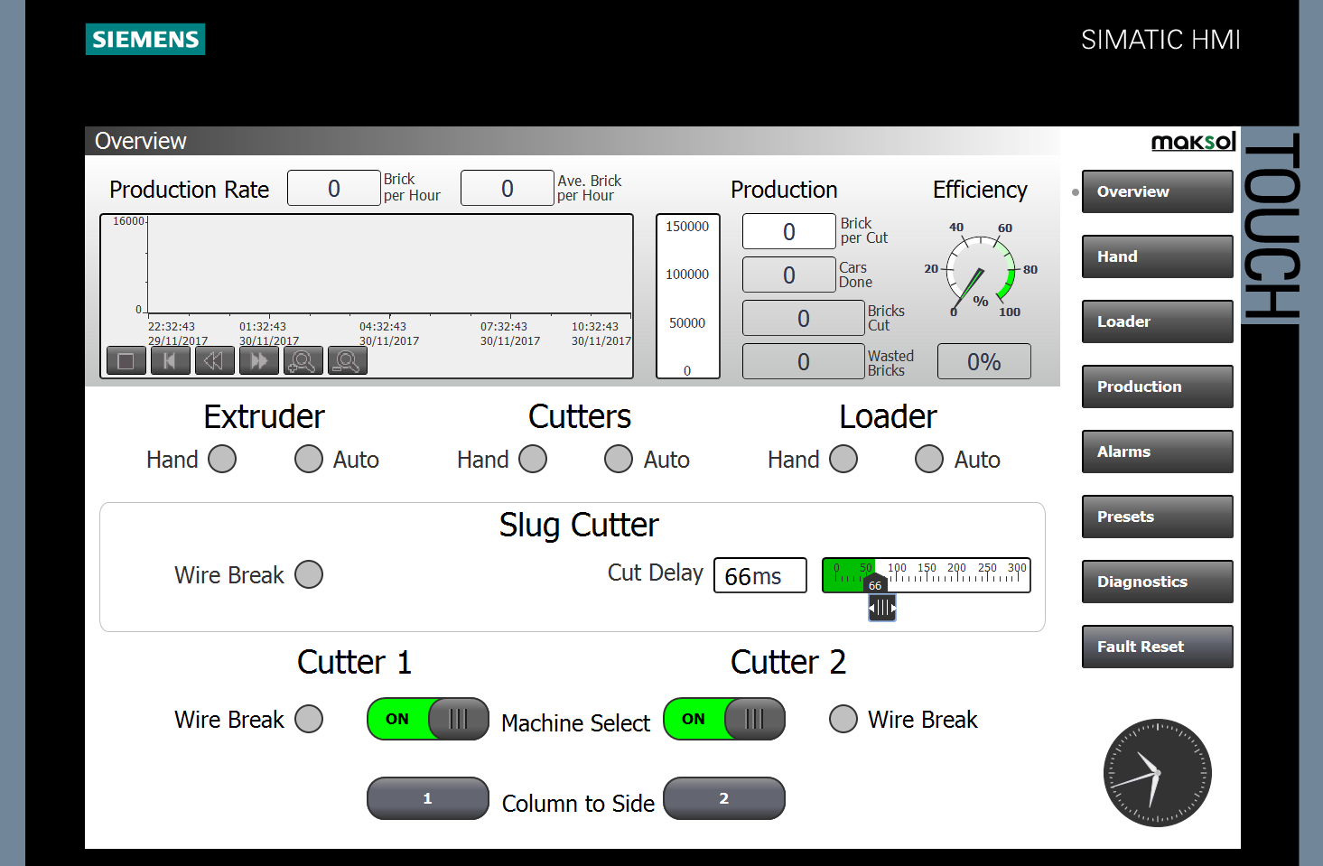
Task: Toggle the Cutter 1 machine select switch
Action: point(428,719)
